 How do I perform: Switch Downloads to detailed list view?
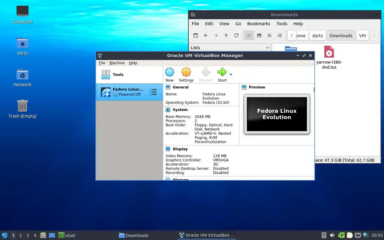(280, 35)
